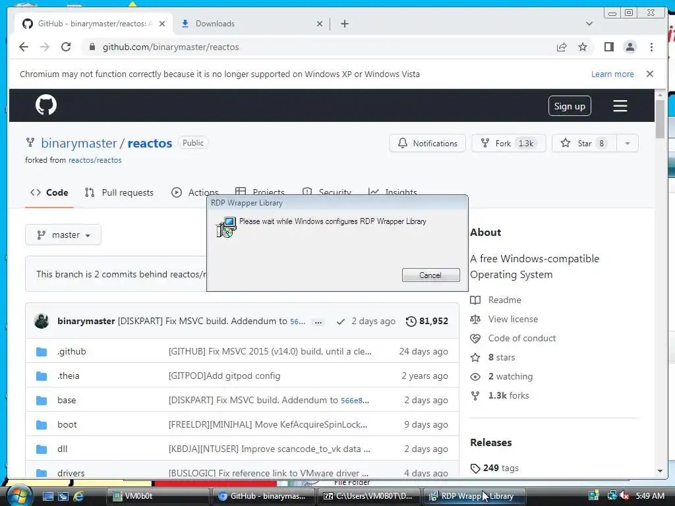Show build status check mark
Screen dimensions: 675x506
click(x=341, y=322)
